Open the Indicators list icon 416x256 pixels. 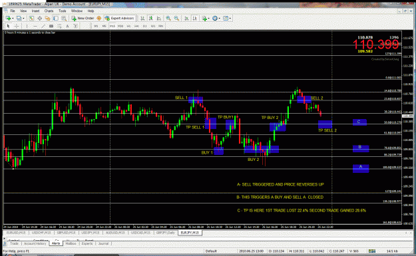tap(204, 19)
